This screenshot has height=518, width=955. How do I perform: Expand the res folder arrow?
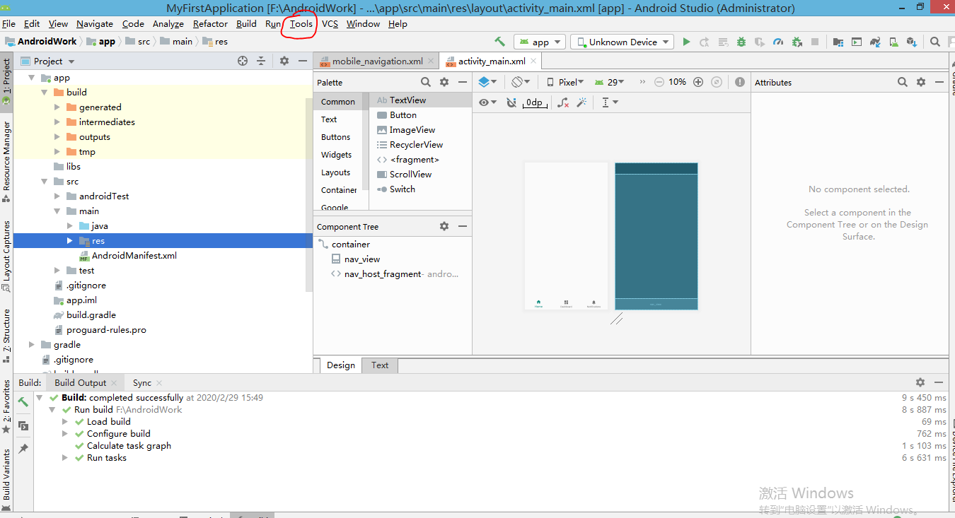(70, 241)
